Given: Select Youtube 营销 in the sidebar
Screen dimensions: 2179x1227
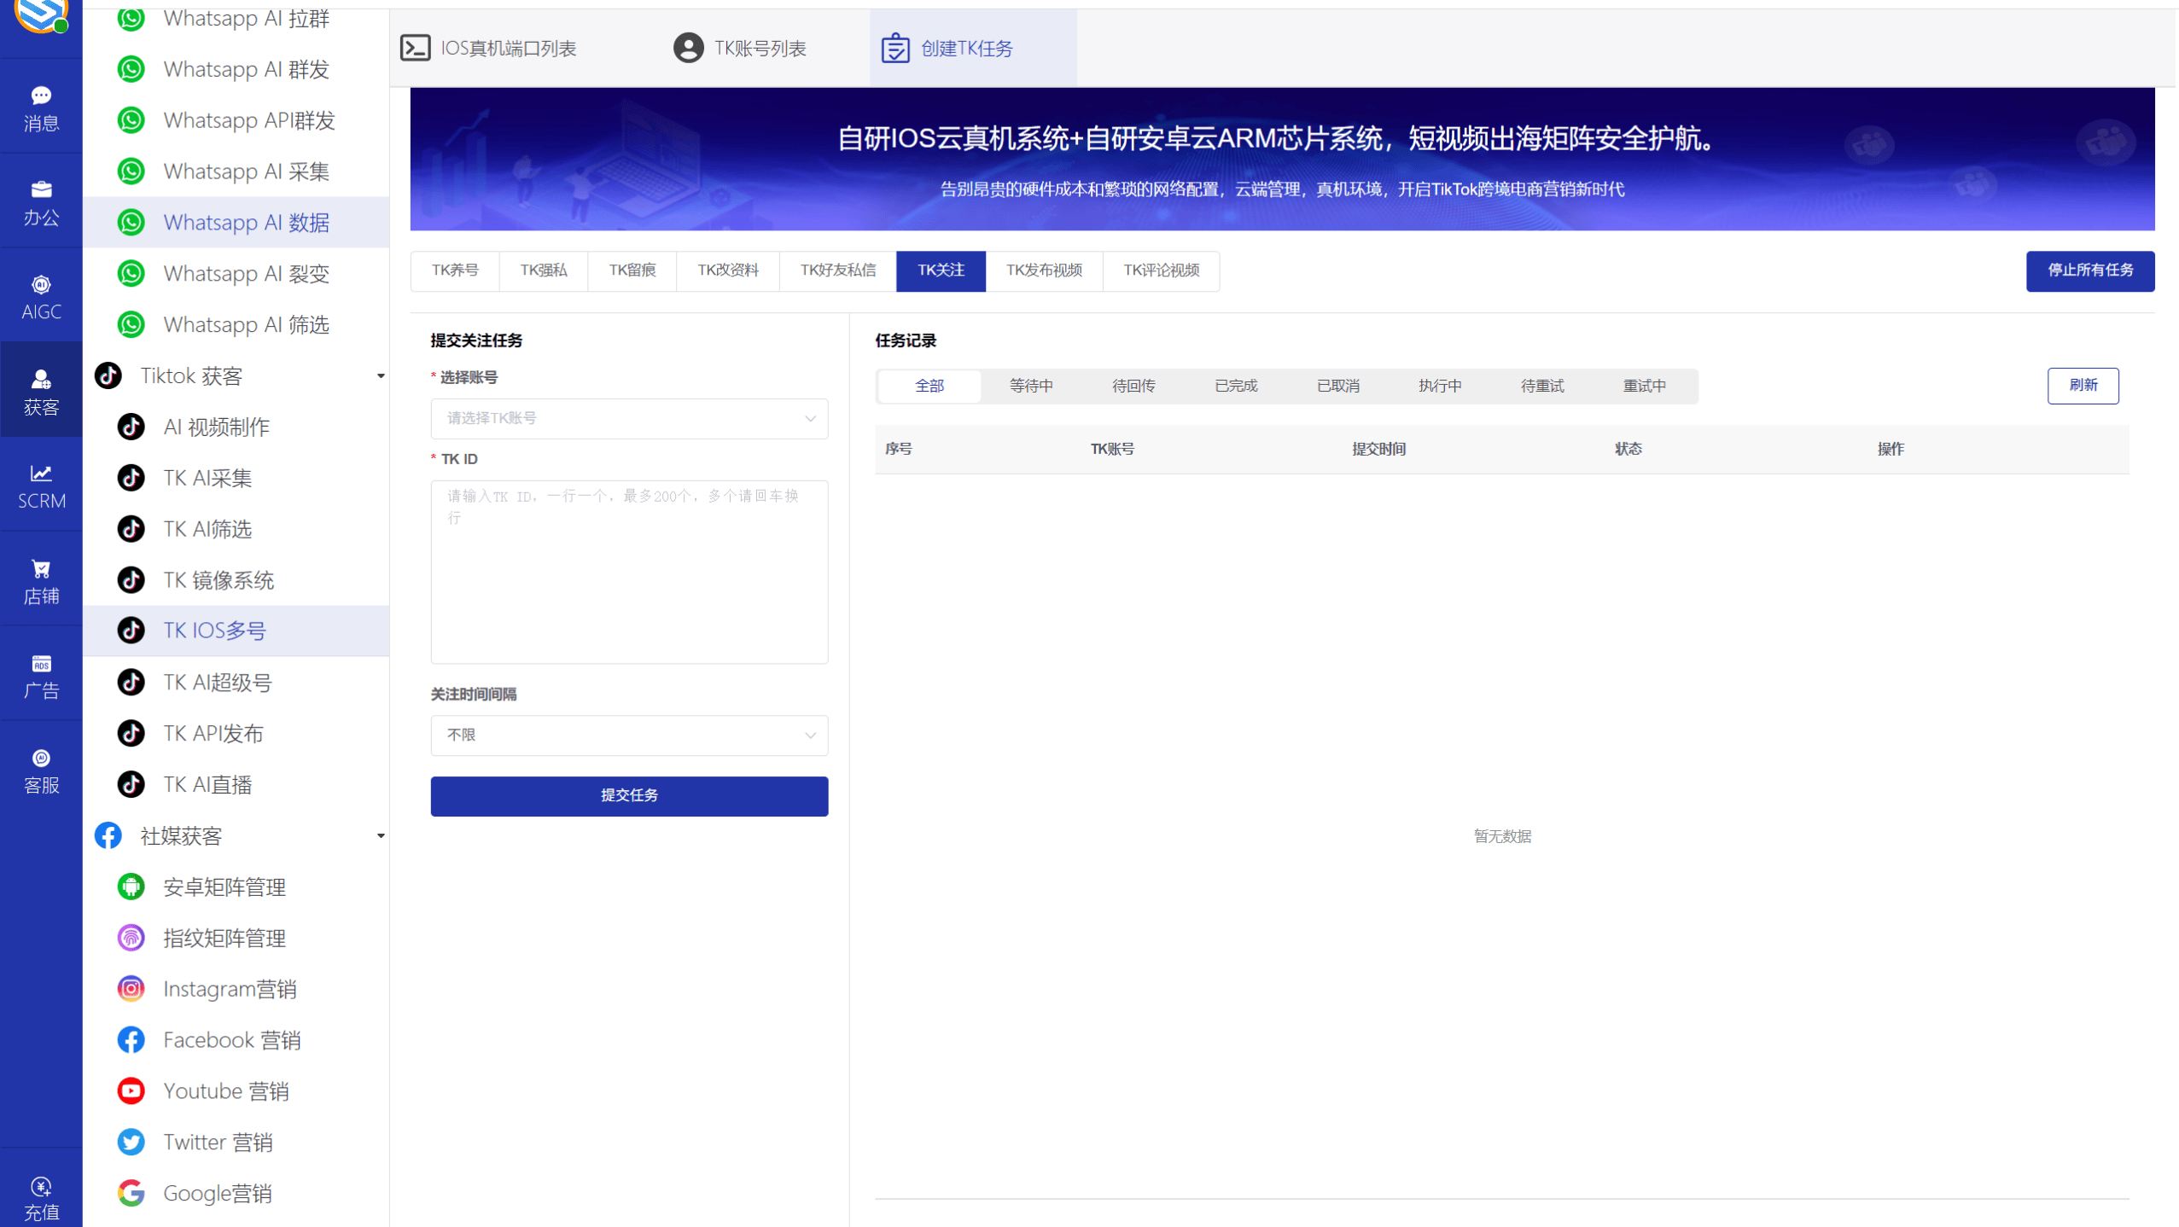Looking at the screenshot, I should pyautogui.click(x=225, y=1090).
